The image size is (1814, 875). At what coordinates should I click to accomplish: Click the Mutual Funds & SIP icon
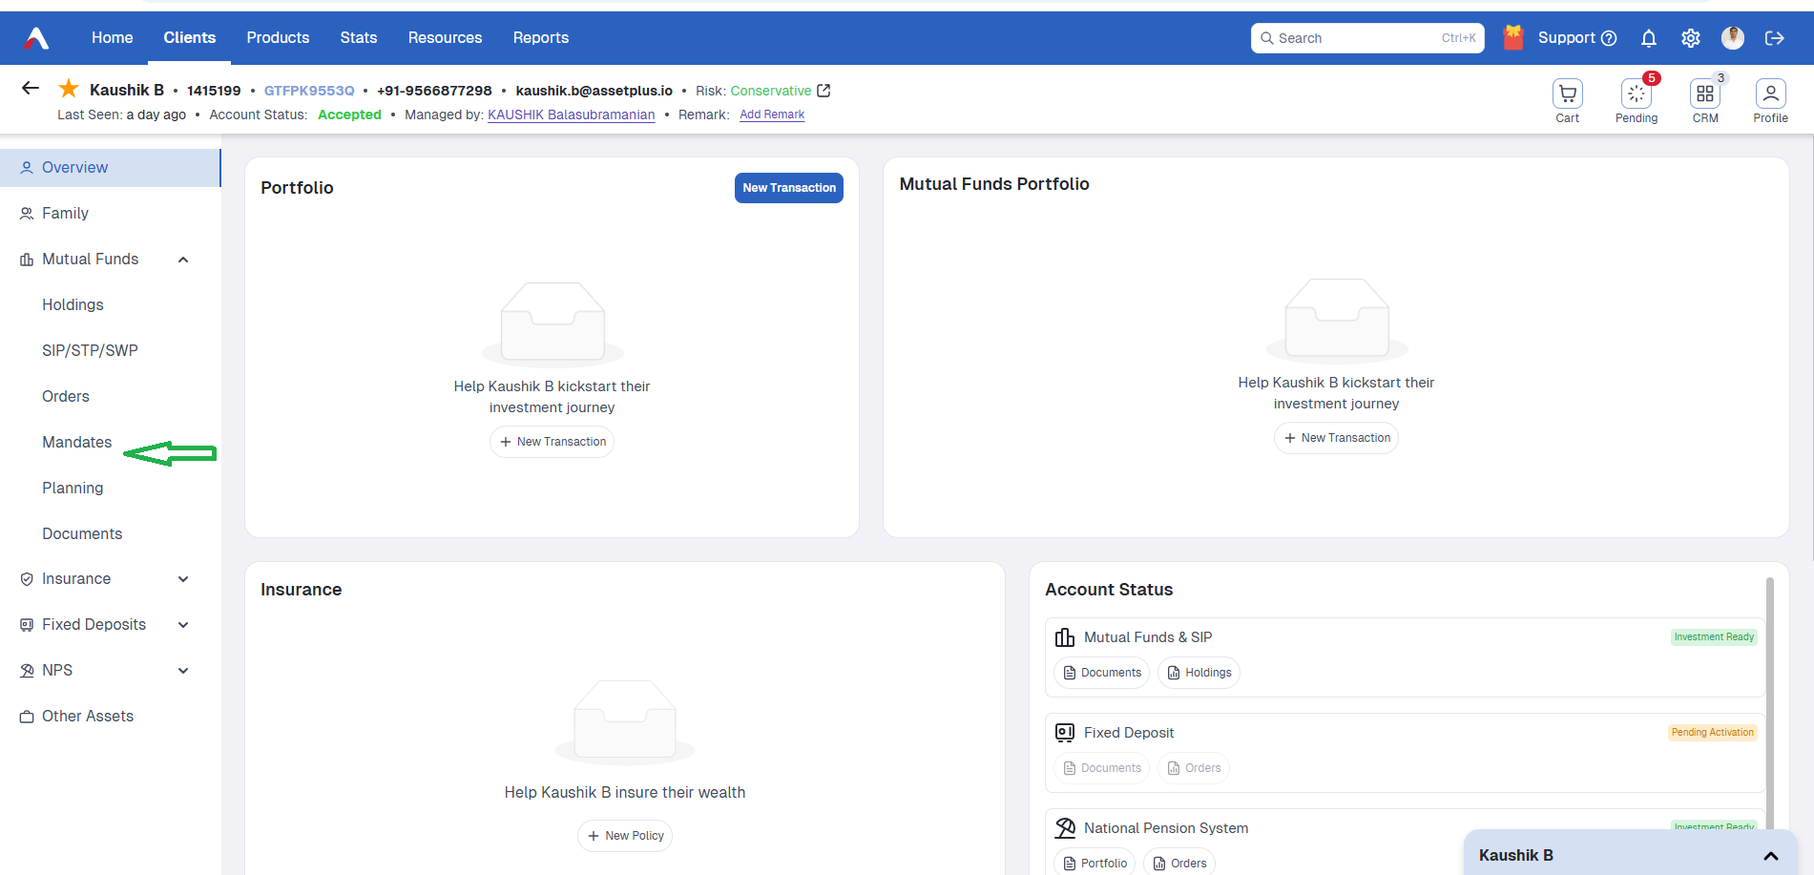coord(1065,637)
